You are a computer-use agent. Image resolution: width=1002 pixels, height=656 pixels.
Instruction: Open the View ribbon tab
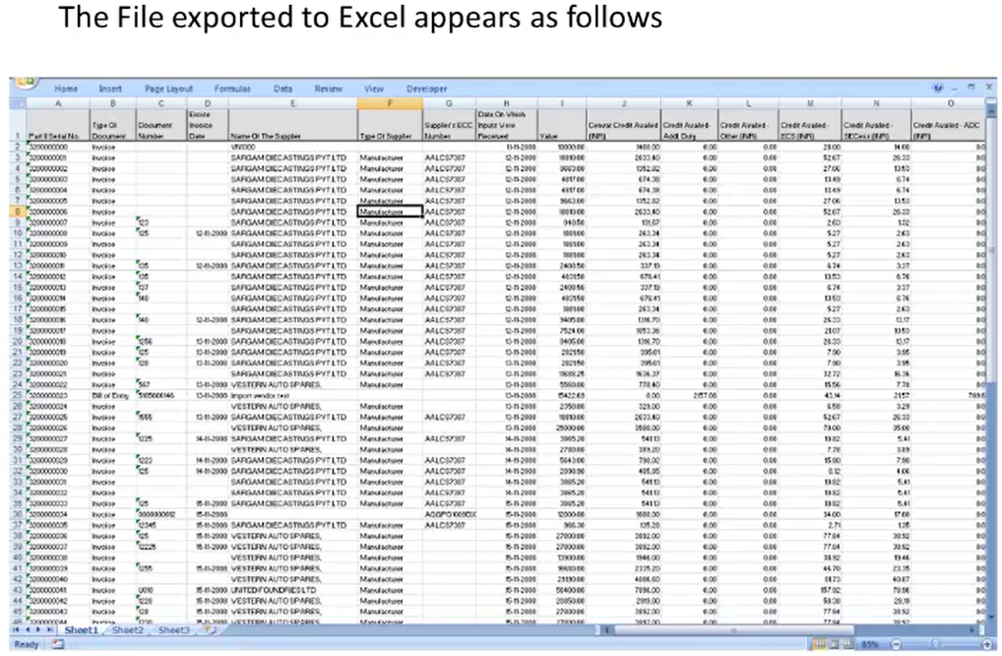[x=374, y=89]
